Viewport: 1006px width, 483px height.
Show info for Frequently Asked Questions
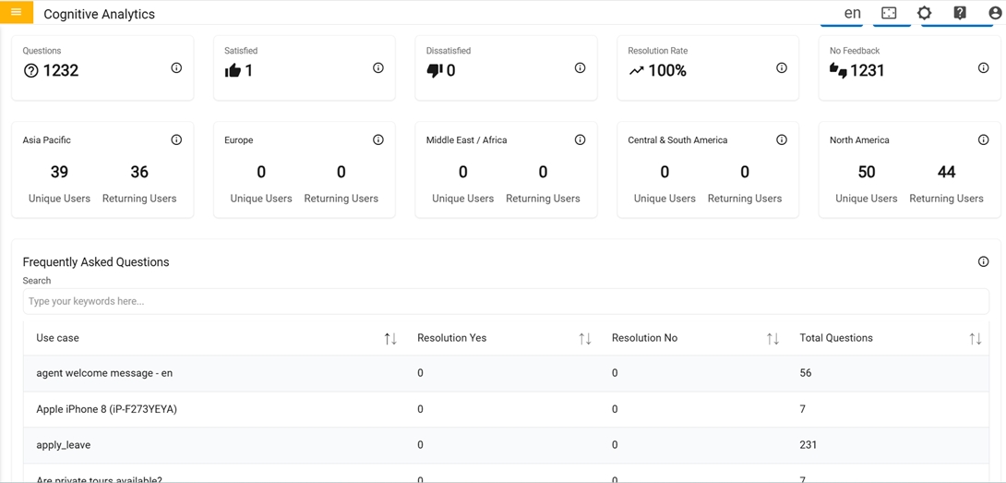pyautogui.click(x=983, y=262)
